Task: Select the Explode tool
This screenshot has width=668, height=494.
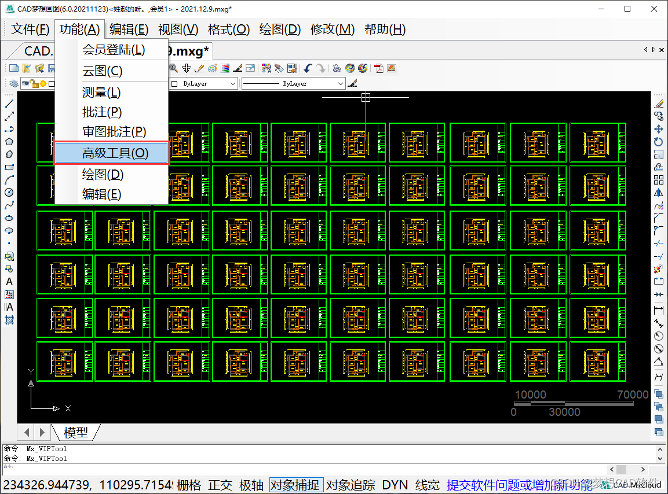Action: click(x=659, y=269)
